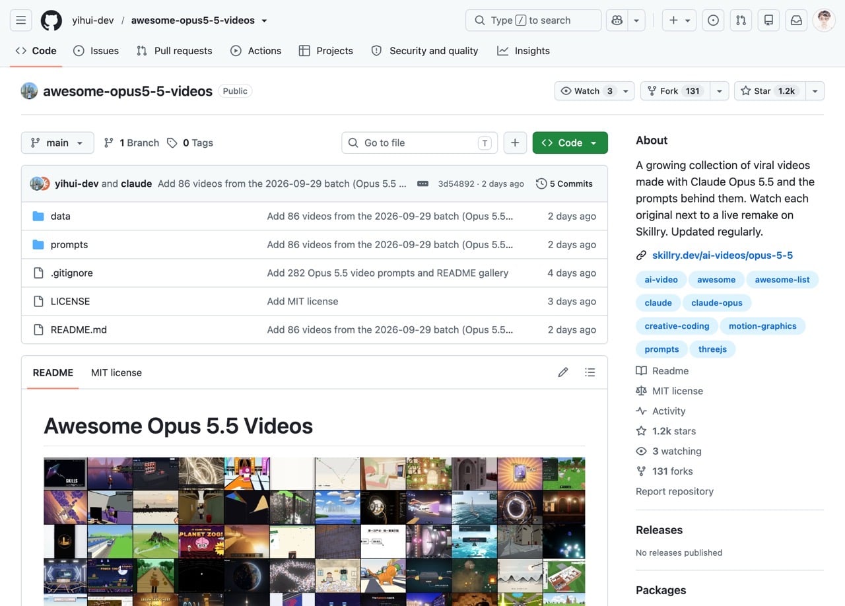Image resolution: width=845 pixels, height=606 pixels.
Task: Focus the Type / to search box
Action: [x=533, y=20]
